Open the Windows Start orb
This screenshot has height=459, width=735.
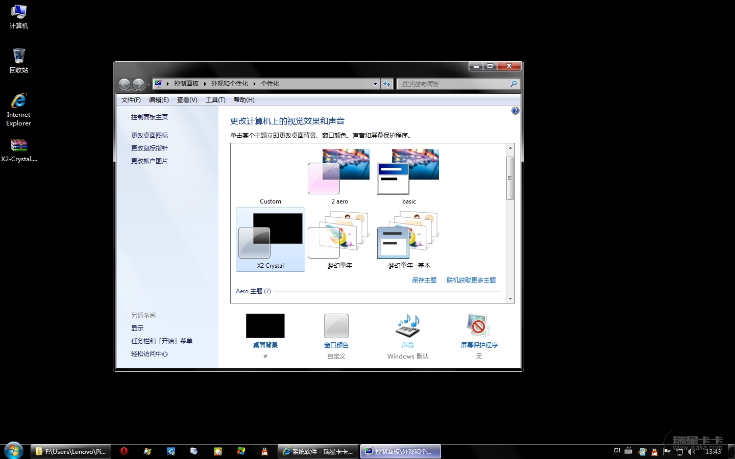tap(14, 451)
